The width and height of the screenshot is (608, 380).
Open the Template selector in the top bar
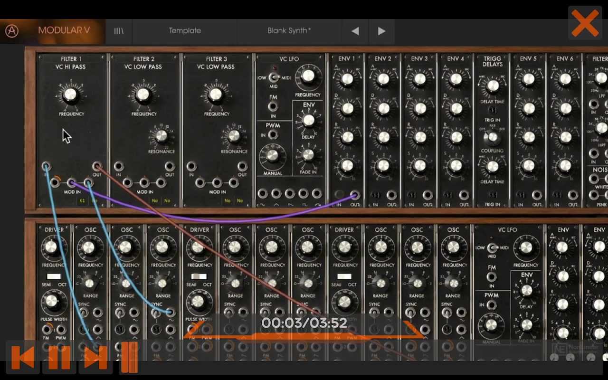tap(185, 31)
